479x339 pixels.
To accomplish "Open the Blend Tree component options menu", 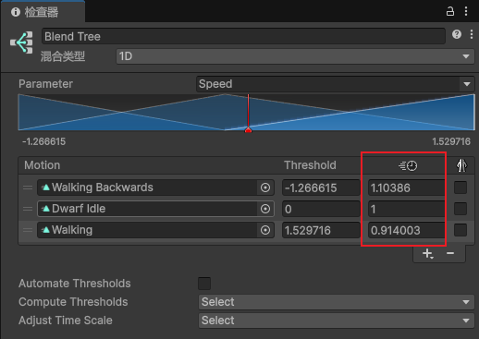I will coord(472,34).
